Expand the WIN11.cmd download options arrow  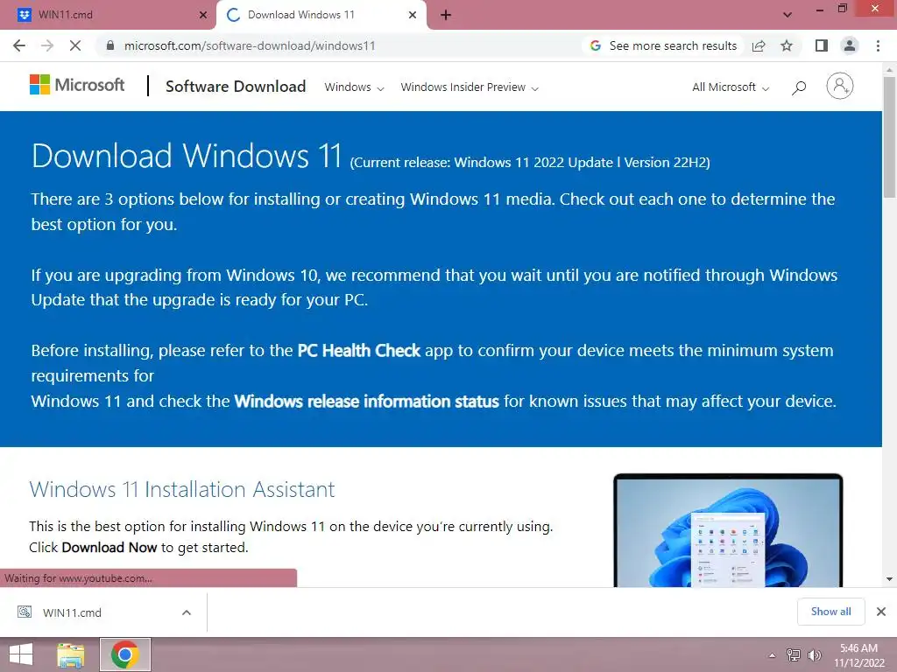(x=187, y=612)
